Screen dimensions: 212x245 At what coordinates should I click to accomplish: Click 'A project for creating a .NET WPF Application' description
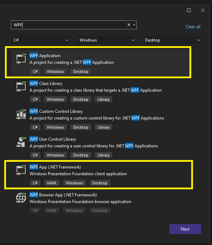click(x=71, y=62)
